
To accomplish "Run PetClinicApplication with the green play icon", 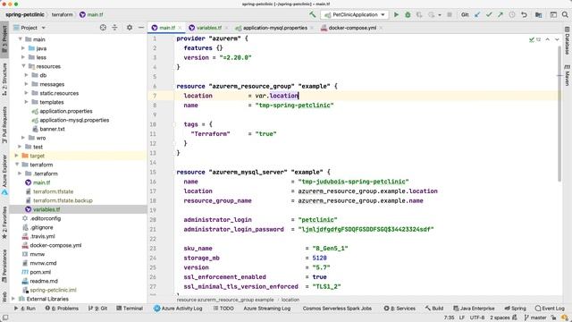I will click(x=396, y=14).
